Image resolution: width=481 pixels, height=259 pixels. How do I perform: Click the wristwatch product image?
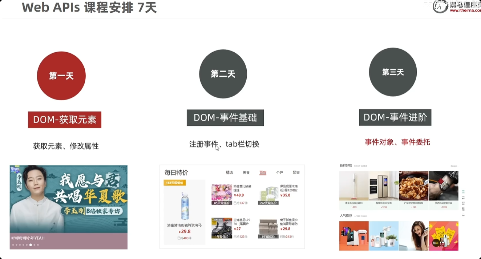(x=444, y=186)
